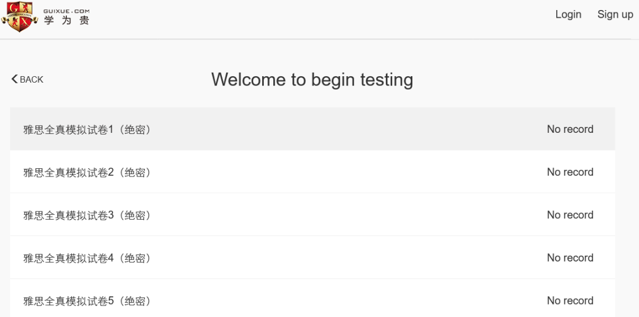Click empty middle area of highlighted first row

pos(346,129)
